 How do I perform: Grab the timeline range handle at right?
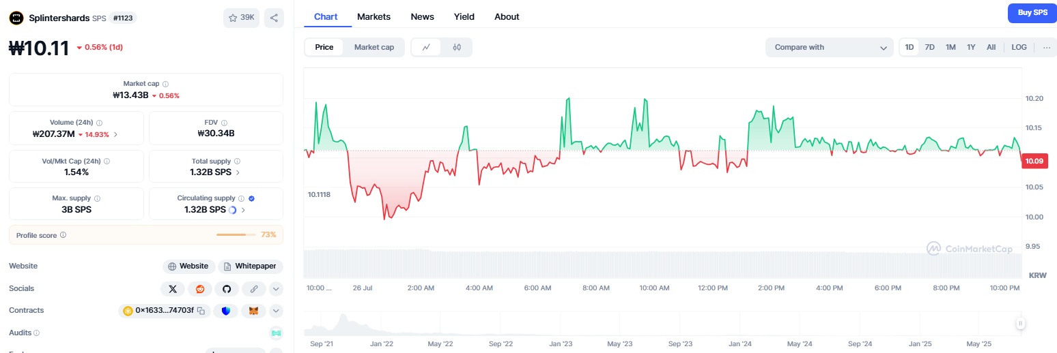(x=1020, y=324)
